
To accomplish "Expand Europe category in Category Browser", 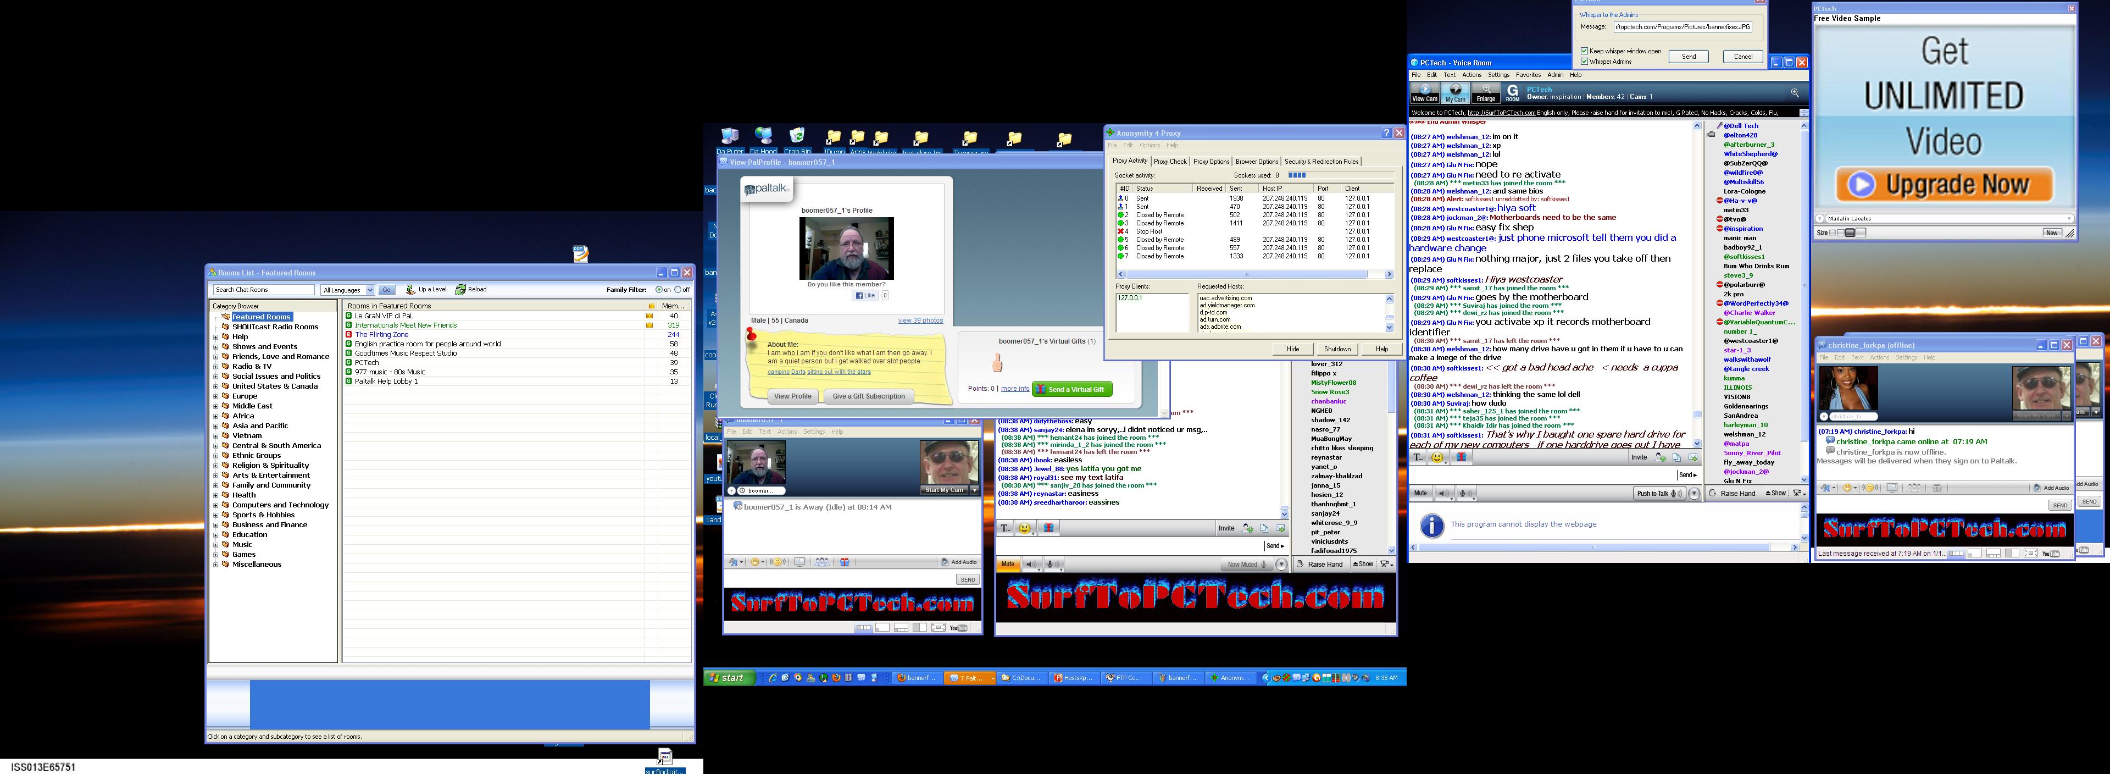I will tap(216, 396).
